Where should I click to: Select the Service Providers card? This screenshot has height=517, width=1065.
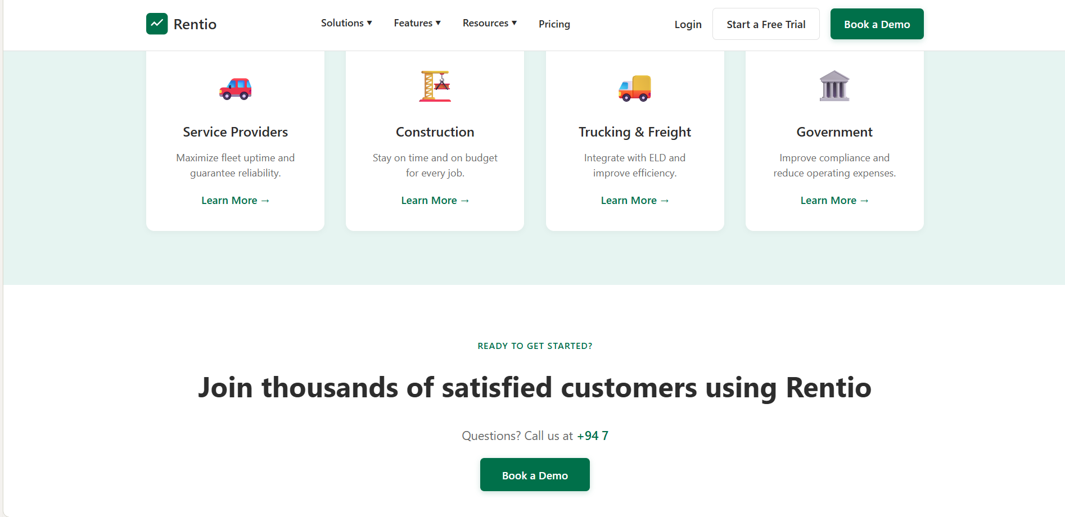pos(235,140)
